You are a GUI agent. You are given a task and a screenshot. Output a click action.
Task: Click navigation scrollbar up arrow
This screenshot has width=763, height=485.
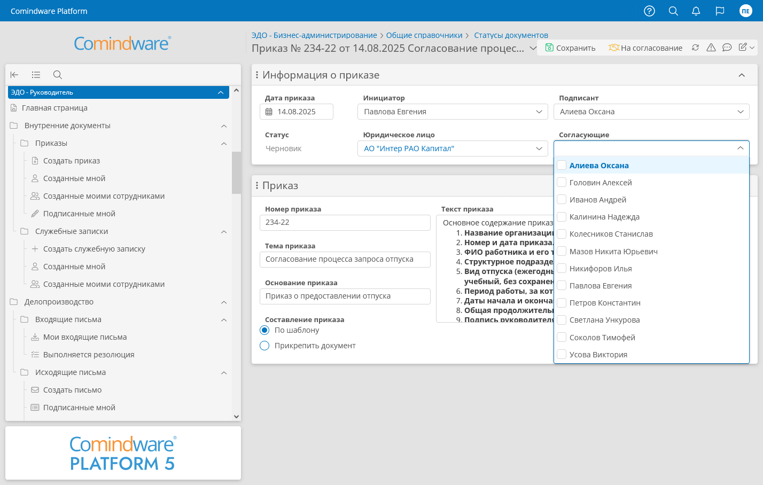236,90
